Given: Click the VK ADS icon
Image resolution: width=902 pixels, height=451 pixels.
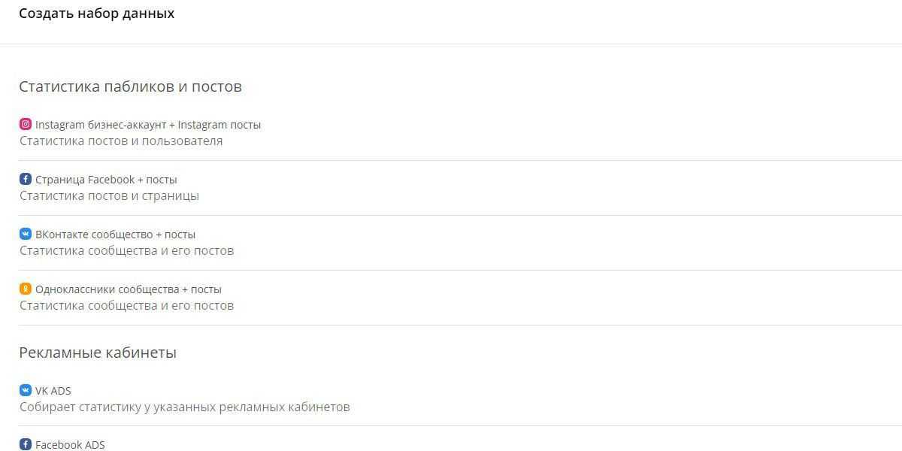Looking at the screenshot, I should pyautogui.click(x=26, y=391).
